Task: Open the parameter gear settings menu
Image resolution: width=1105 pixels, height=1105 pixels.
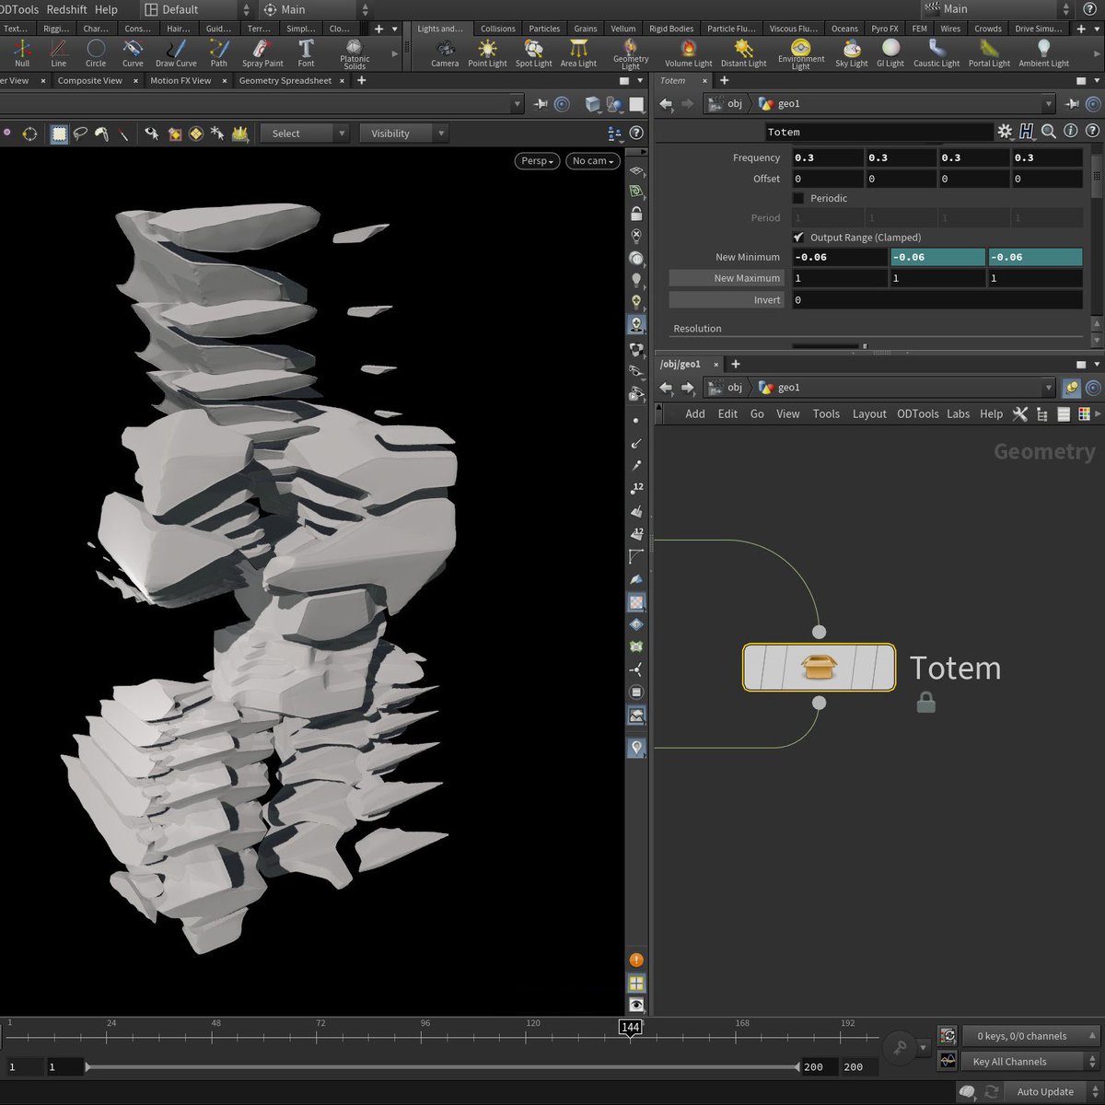Action: coord(1005,132)
